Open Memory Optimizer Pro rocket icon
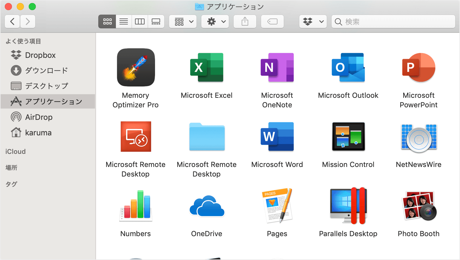The height and width of the screenshot is (260, 460). pos(136,67)
